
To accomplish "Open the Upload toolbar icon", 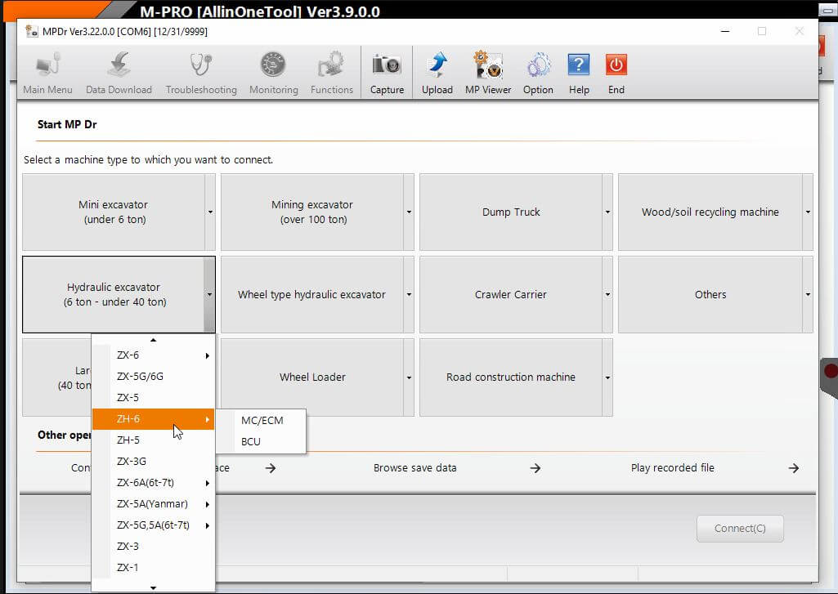I will coord(437,66).
